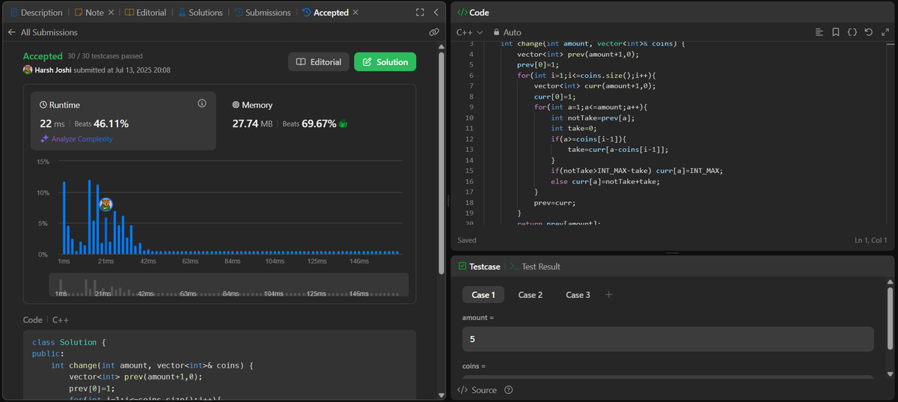The height and width of the screenshot is (402, 898).
Task: Add a new test case with plus
Action: click(x=608, y=295)
